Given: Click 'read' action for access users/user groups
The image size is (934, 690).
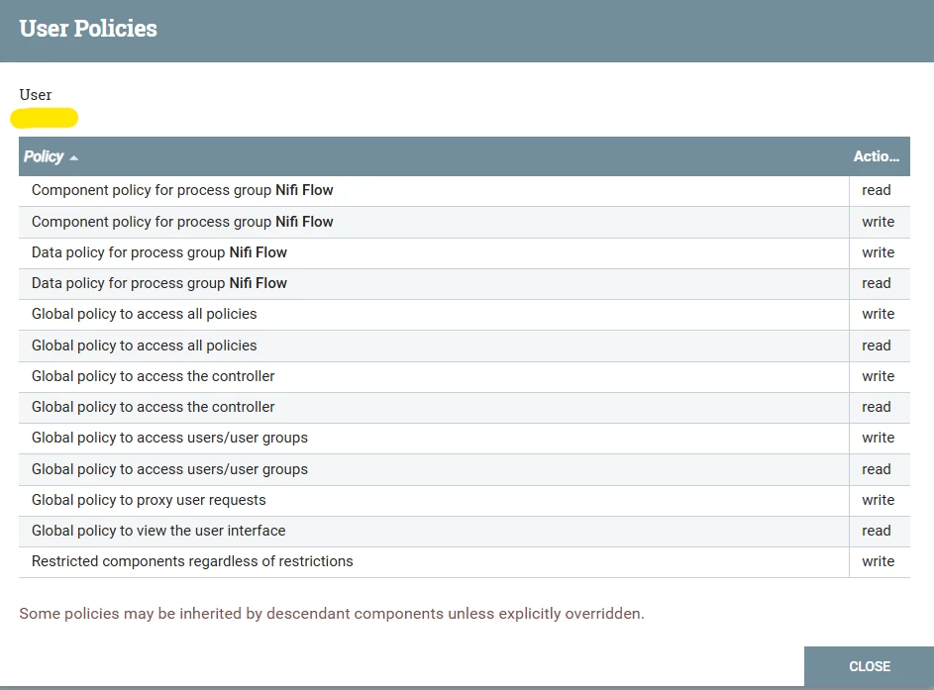Looking at the screenshot, I should 877,469.
